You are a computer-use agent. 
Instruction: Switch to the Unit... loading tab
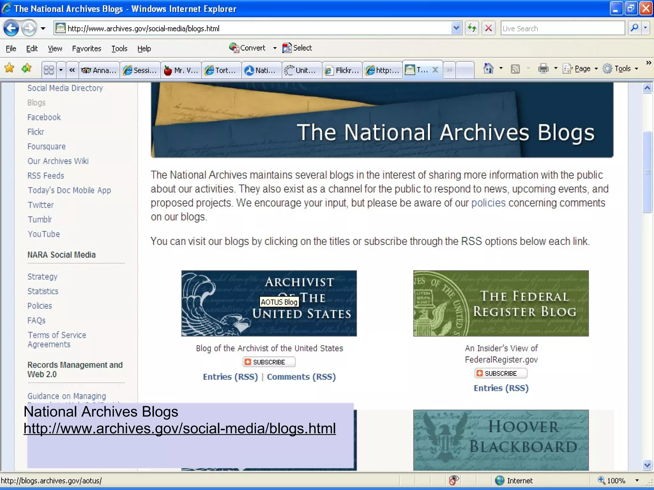click(x=302, y=70)
